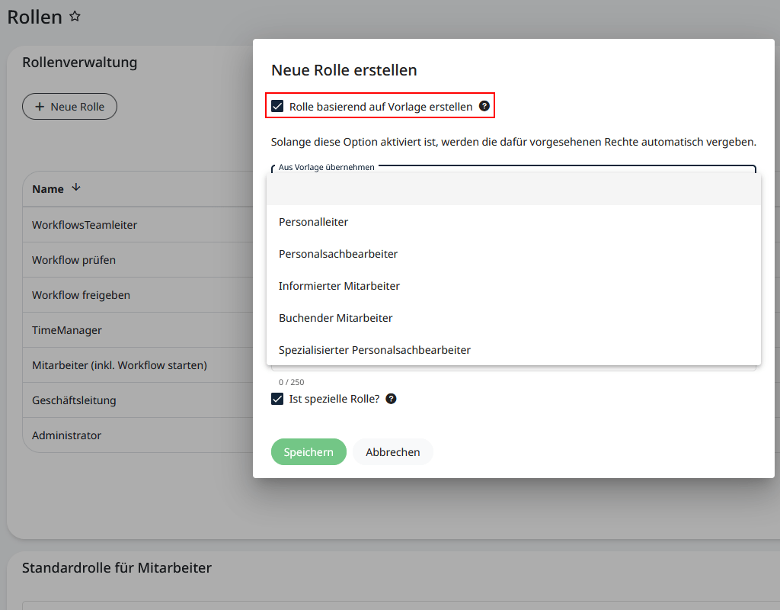Mark the Rollen page as favorite

point(74,14)
